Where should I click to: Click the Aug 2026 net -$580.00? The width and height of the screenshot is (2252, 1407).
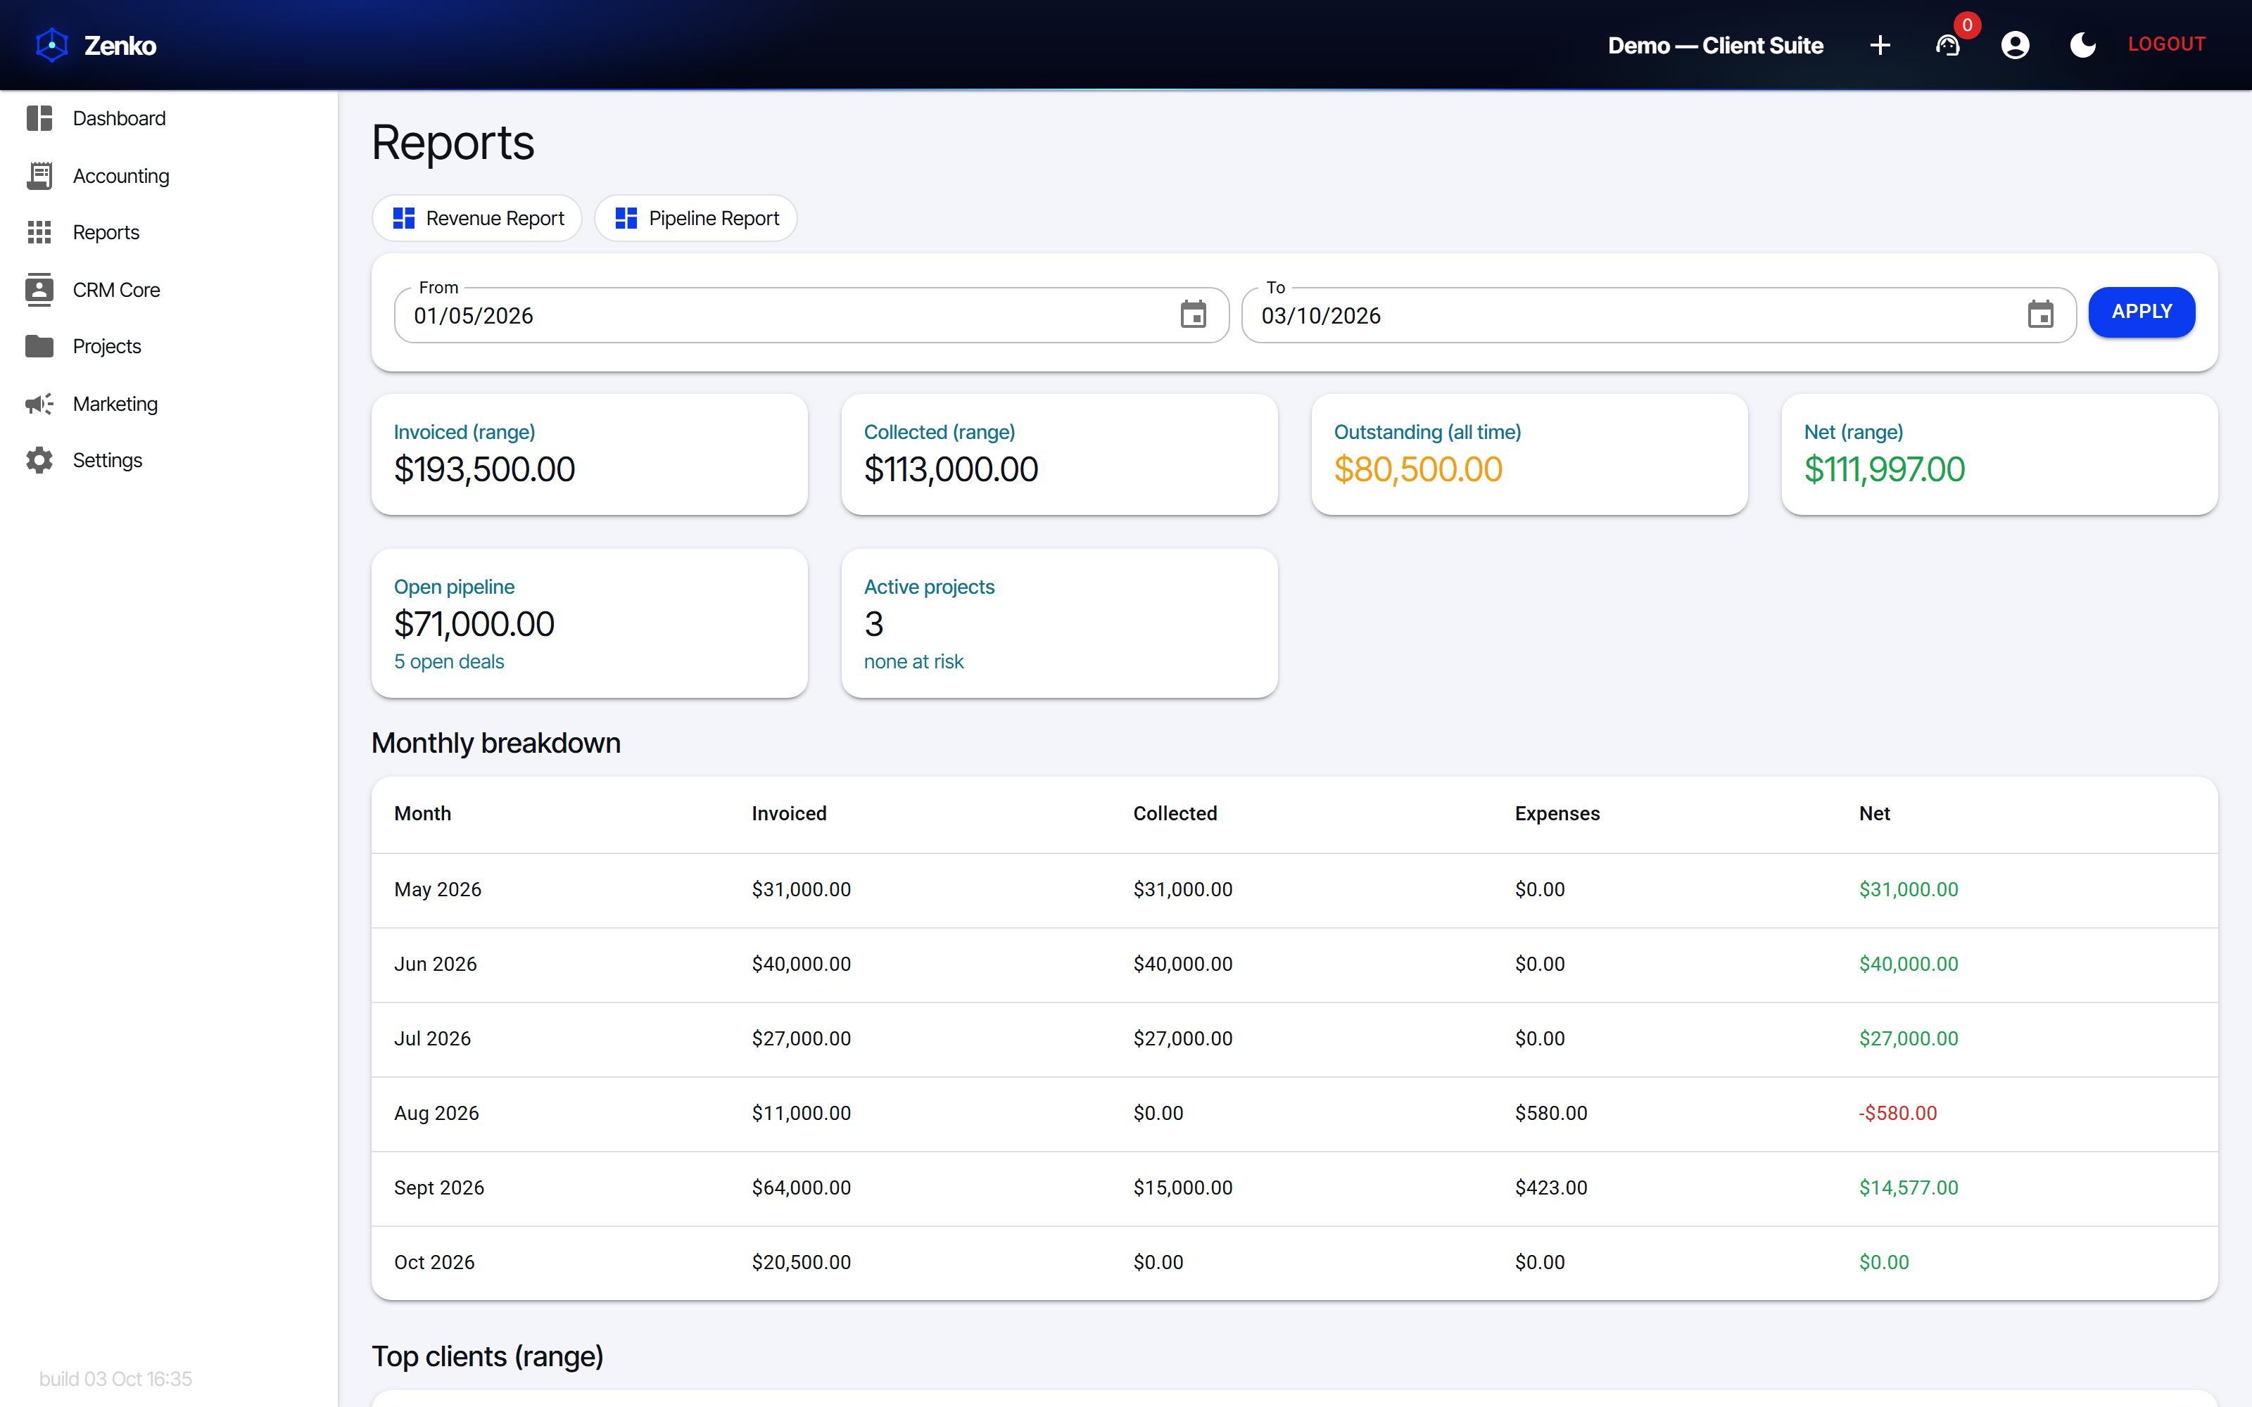(1899, 1113)
